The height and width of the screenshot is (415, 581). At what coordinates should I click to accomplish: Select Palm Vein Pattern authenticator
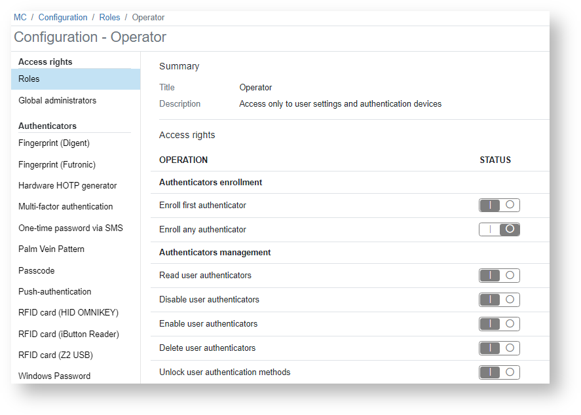click(51, 249)
